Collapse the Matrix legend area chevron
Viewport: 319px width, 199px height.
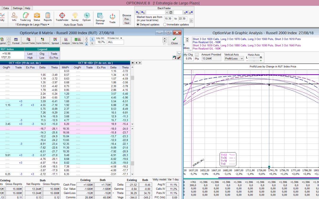179,53
